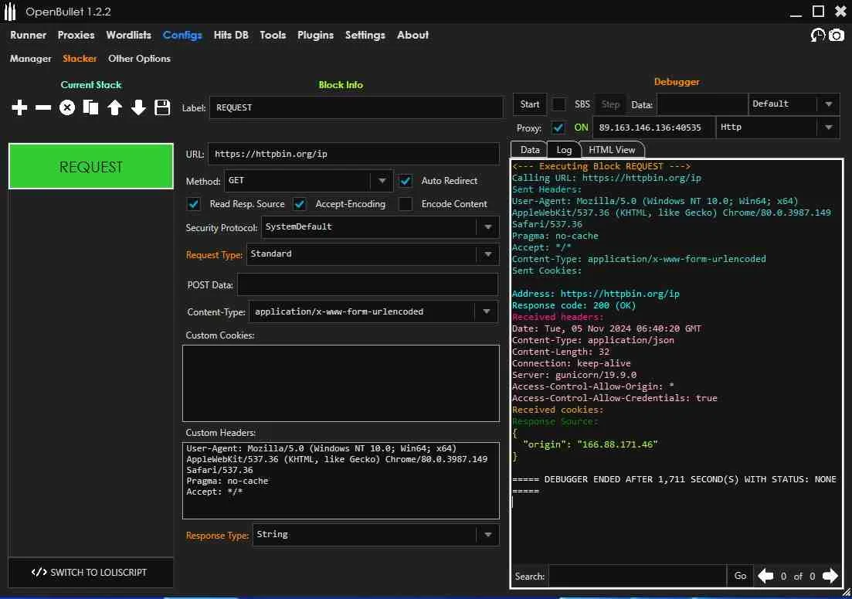
Task: Move block down with down arrow
Action: (138, 107)
